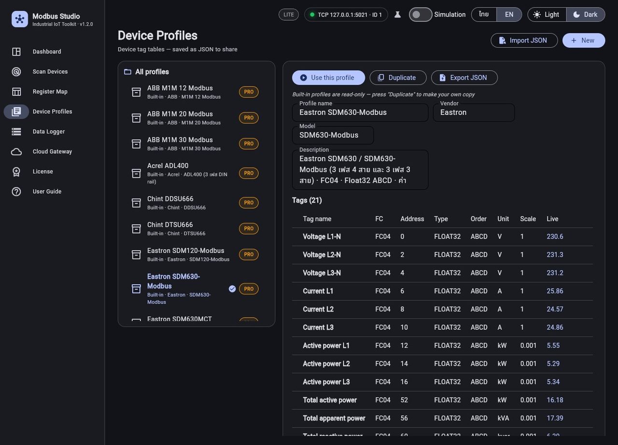The image size is (618, 445).
Task: Go to Scan Devices
Action: [x=52, y=71]
